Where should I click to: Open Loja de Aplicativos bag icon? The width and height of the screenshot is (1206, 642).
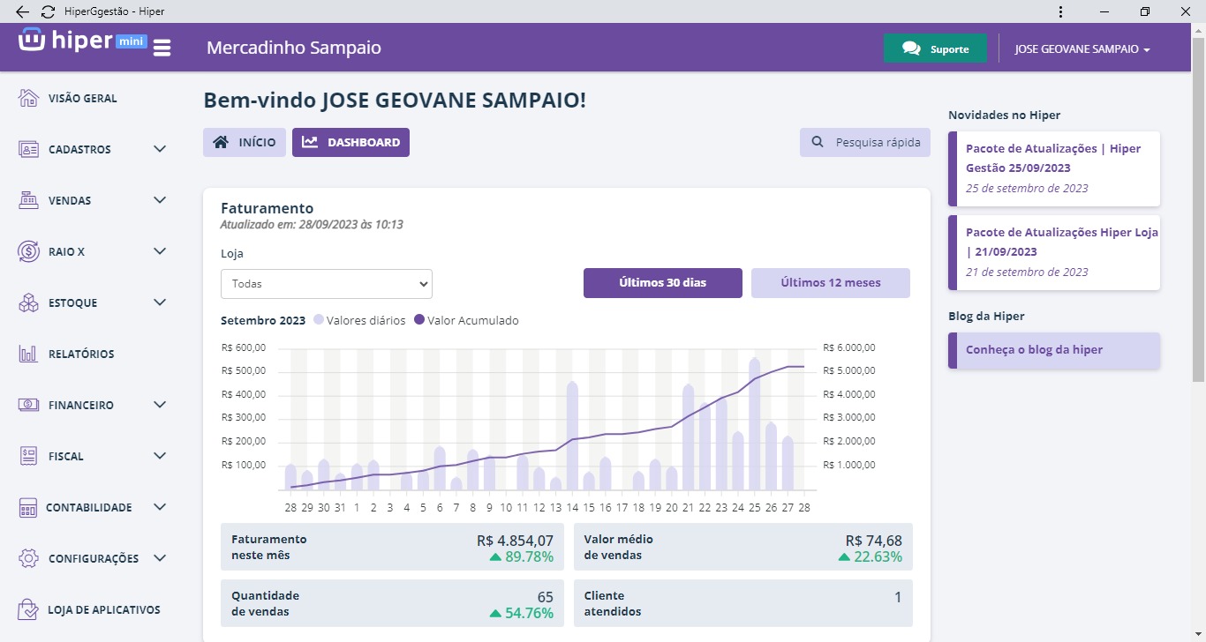click(29, 609)
